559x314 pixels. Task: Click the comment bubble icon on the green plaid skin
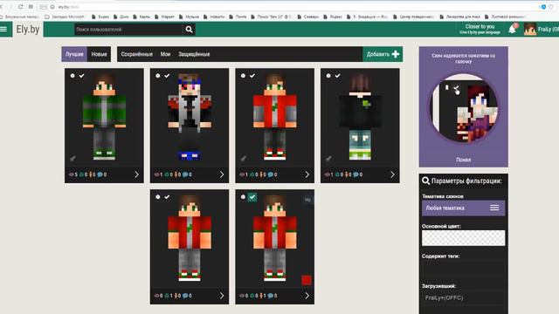coord(100,174)
